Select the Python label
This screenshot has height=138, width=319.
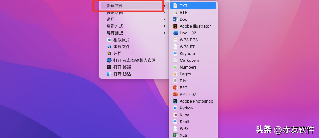tap(186, 108)
